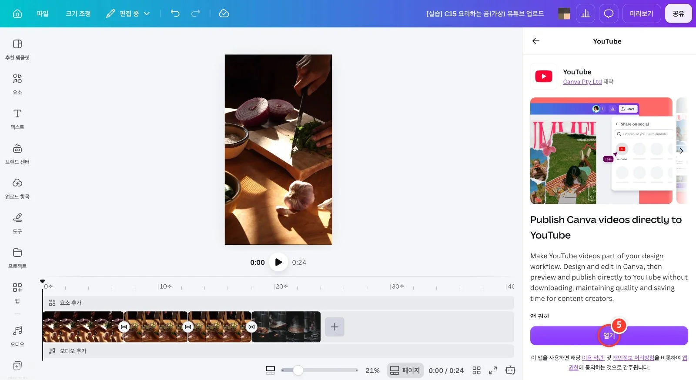Add a new page to timeline

click(x=335, y=327)
